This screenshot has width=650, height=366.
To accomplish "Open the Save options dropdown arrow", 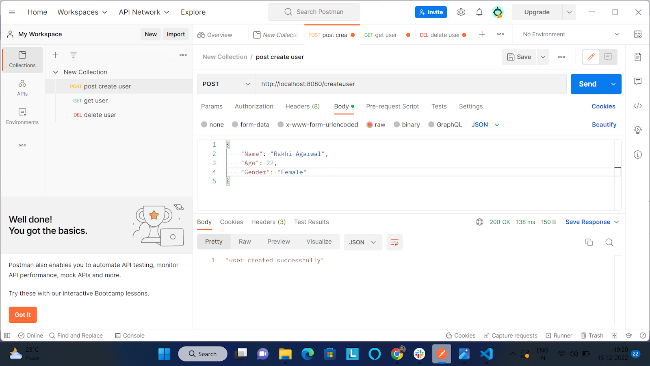I will pyautogui.click(x=543, y=57).
